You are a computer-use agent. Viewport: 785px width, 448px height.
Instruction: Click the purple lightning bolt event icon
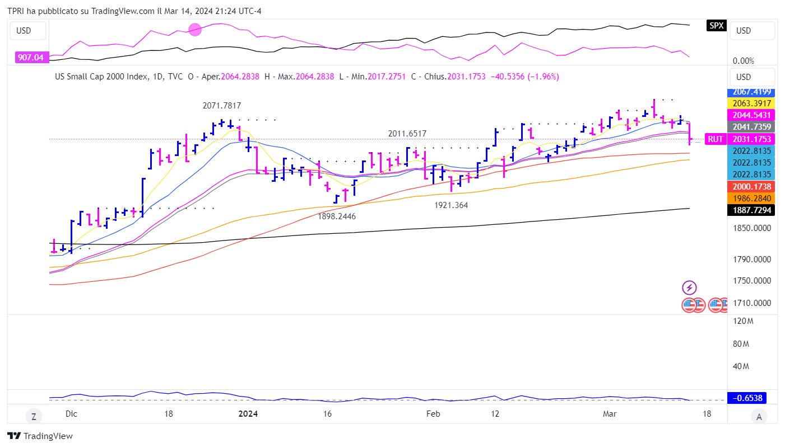point(689,288)
